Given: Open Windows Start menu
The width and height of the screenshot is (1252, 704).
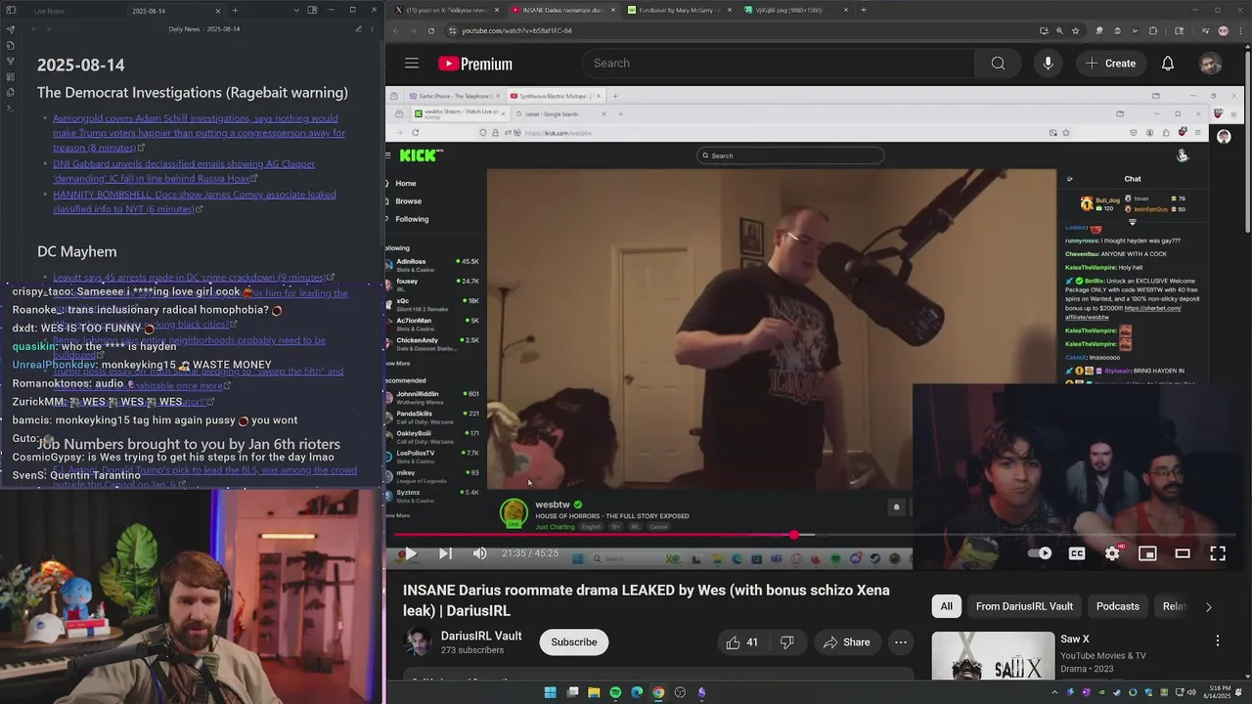Looking at the screenshot, I should point(551,693).
